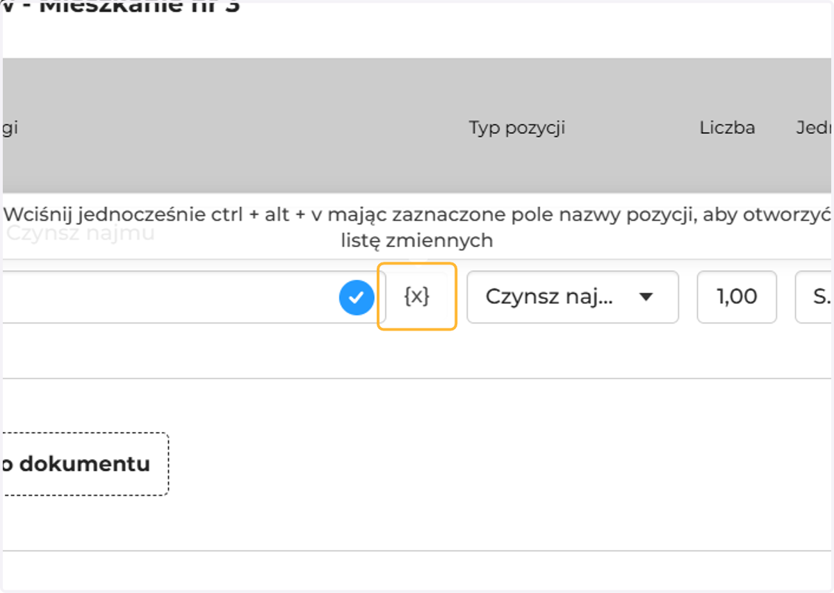Click the ctrl + alt + v tooltip text
Screen dimensions: 834x593
click(418, 227)
